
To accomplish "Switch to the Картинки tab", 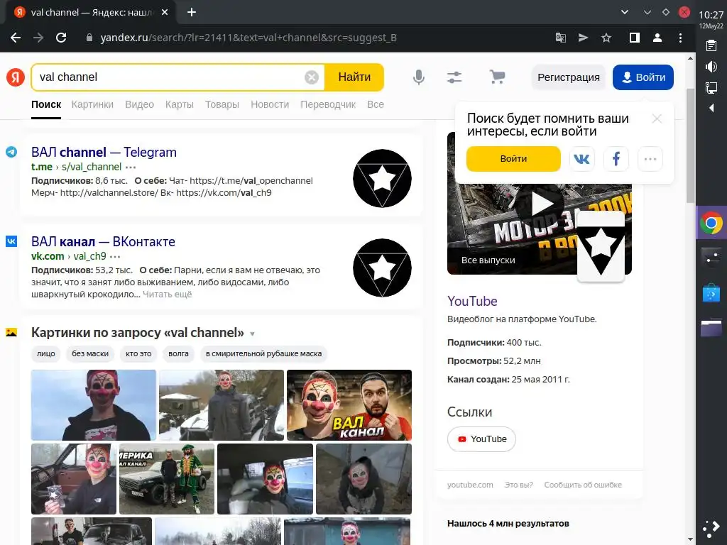I will [x=92, y=104].
